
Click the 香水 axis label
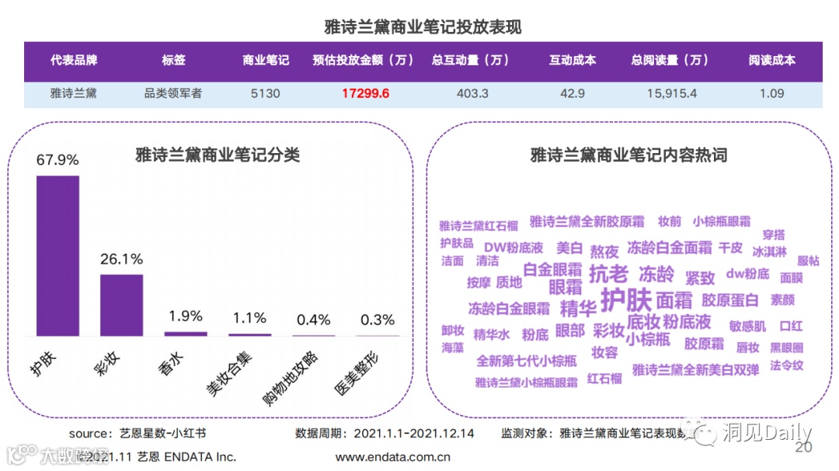pos(171,364)
